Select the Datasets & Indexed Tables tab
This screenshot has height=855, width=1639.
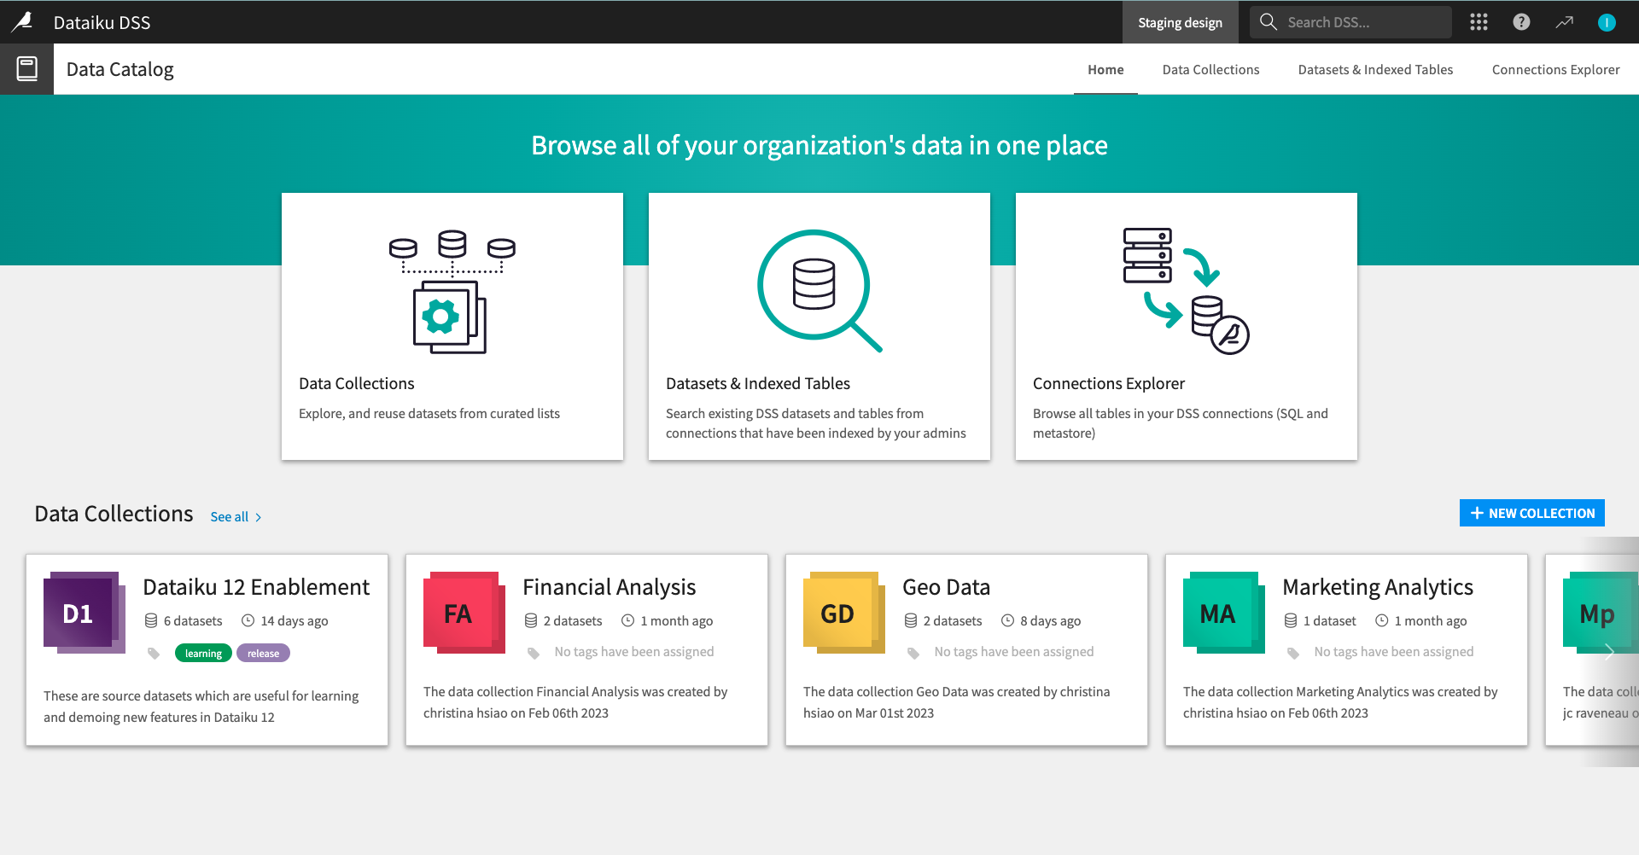[x=1375, y=69]
